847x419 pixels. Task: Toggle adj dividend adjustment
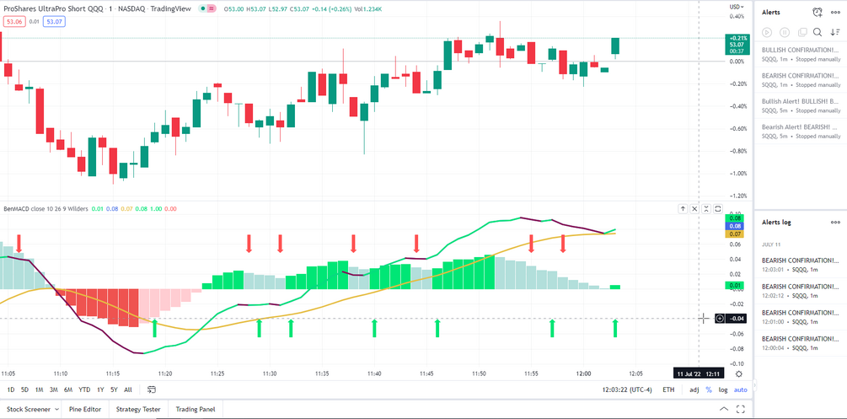coord(694,389)
